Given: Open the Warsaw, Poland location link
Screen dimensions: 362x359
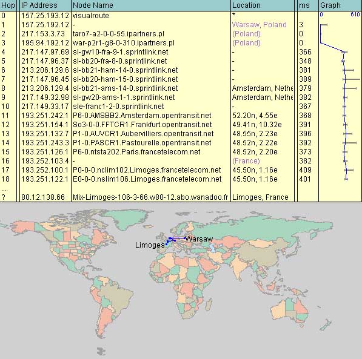Looking at the screenshot, I should tap(259, 25).
